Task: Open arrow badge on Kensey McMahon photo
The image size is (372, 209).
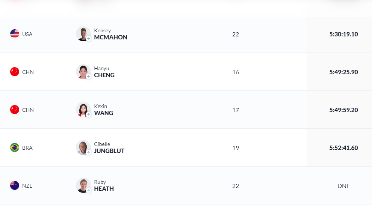Action: pos(88,39)
